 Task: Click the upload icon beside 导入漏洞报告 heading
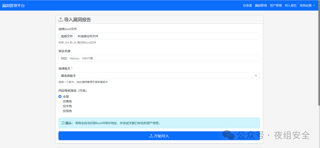[60, 19]
